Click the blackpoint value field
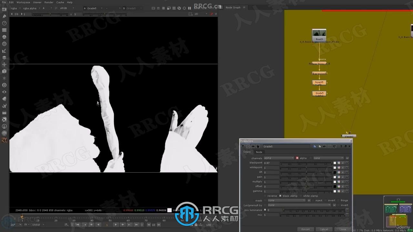This screenshot has width=413, height=232. [x=271, y=163]
